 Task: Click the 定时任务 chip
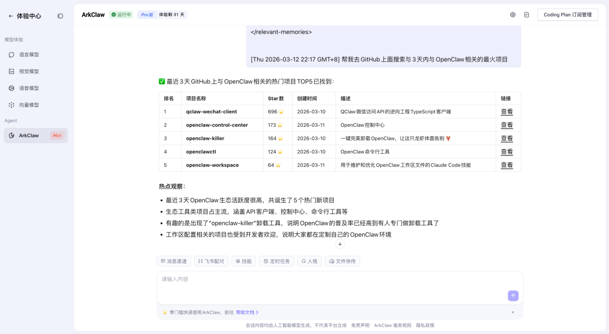coord(276,261)
